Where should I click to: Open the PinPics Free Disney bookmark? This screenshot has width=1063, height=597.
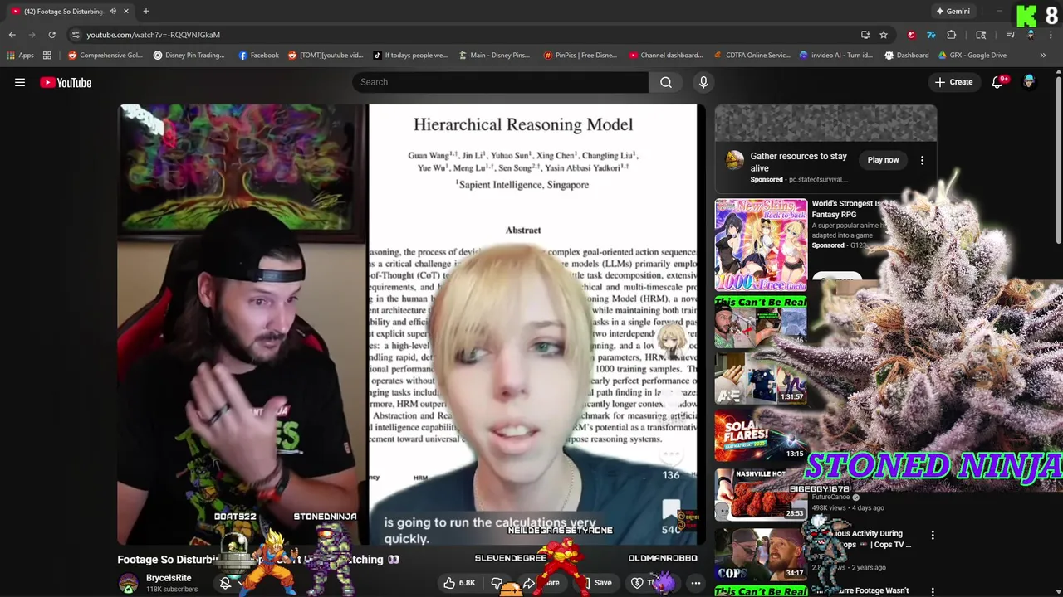pos(580,56)
